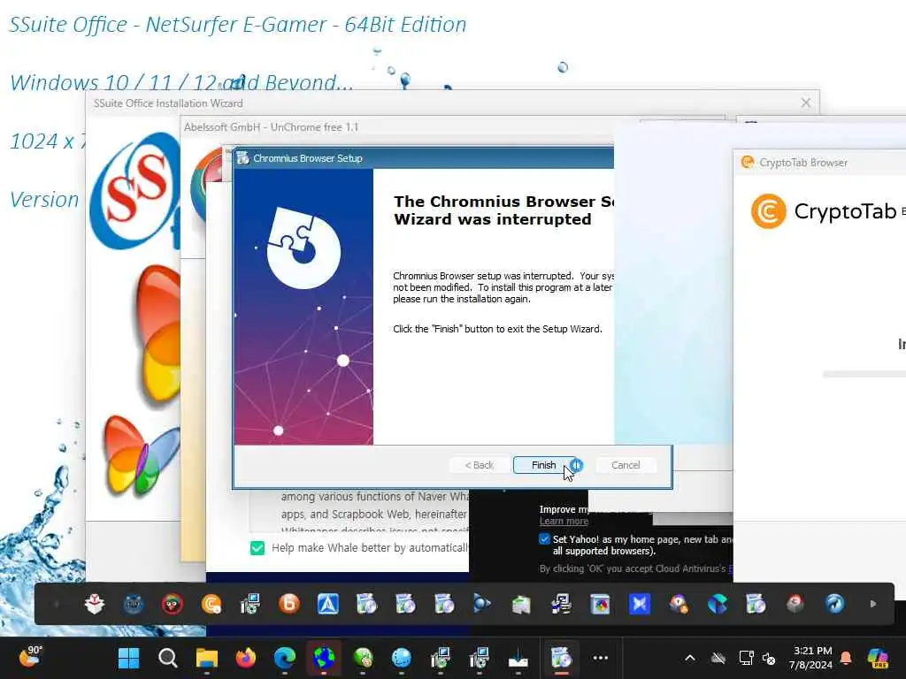
Task: Open the green package dock icon
Action: pyautogui.click(x=520, y=604)
